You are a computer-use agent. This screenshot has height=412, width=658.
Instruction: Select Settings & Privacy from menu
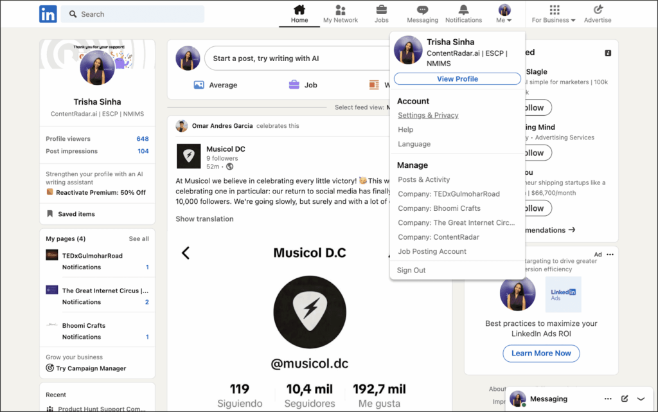[x=428, y=115]
